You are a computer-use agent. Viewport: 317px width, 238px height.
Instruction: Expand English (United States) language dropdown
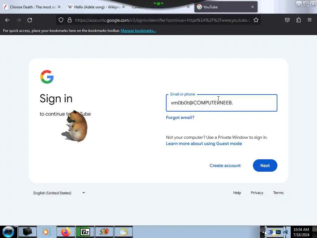(x=59, y=193)
